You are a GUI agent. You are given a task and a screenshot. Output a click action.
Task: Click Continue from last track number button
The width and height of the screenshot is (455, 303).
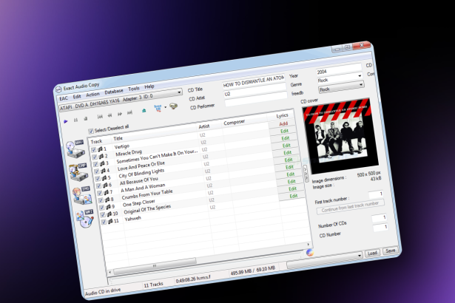point(350,206)
